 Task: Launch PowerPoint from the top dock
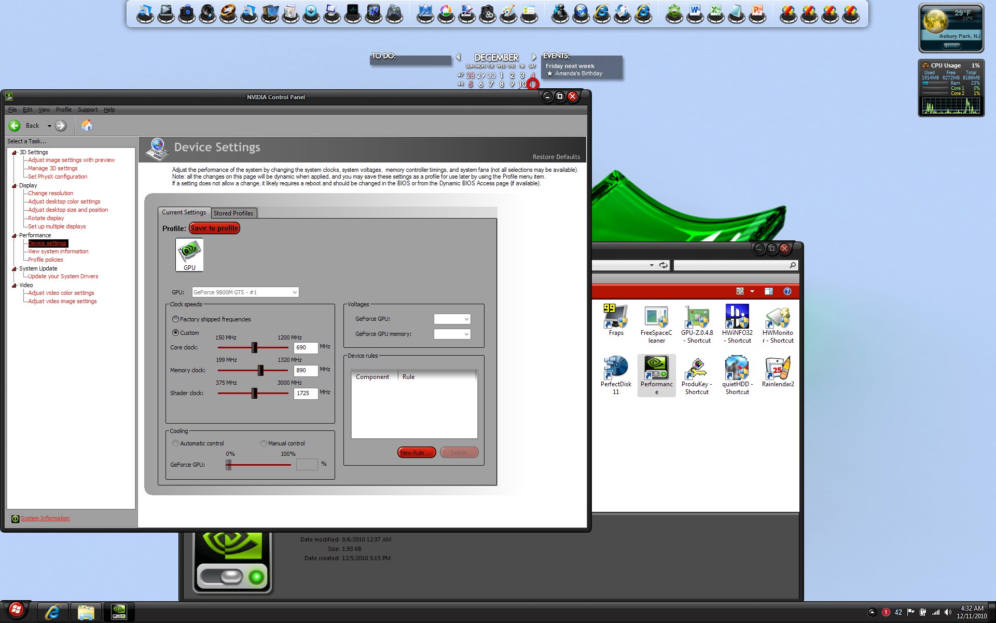(757, 13)
